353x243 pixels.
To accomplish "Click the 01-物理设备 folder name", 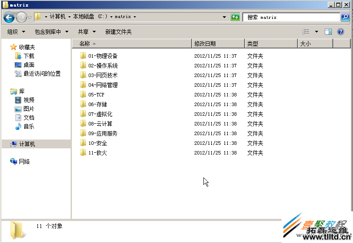I will point(103,56).
